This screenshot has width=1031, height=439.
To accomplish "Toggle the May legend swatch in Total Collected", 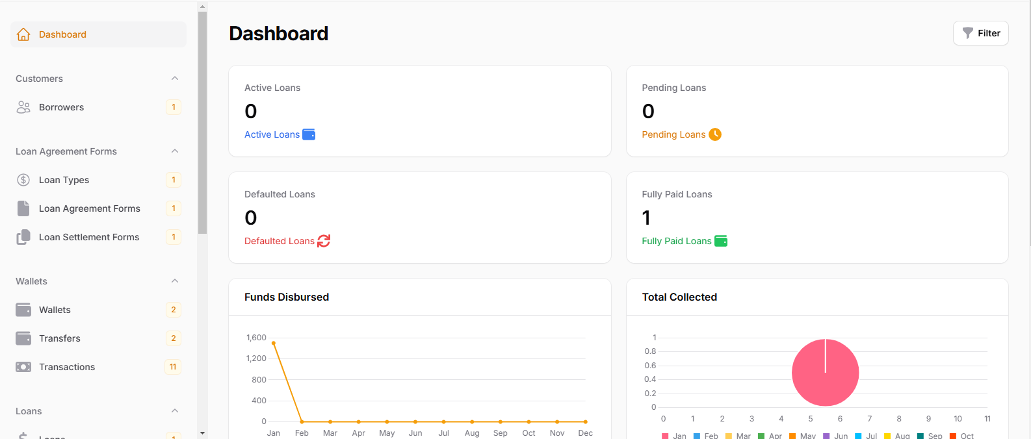I will click(792, 436).
